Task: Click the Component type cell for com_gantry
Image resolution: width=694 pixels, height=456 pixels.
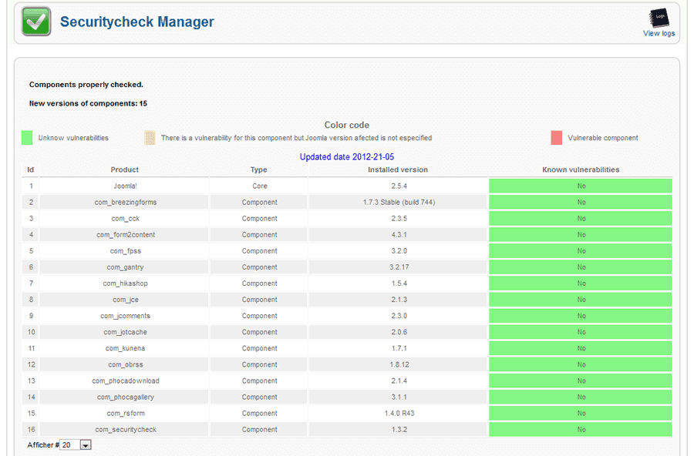Action: 259,267
